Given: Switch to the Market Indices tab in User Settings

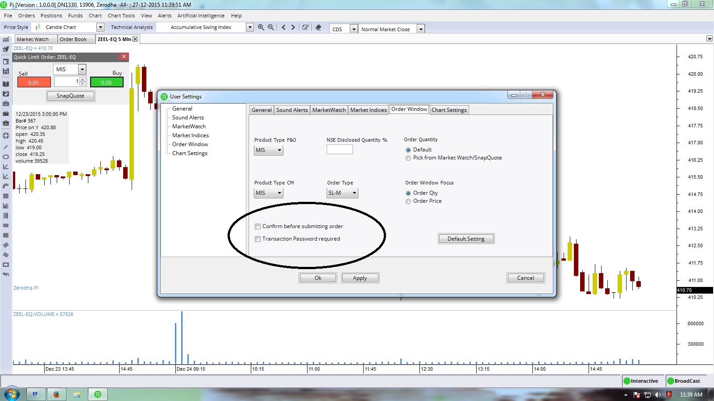Looking at the screenshot, I should 368,110.
